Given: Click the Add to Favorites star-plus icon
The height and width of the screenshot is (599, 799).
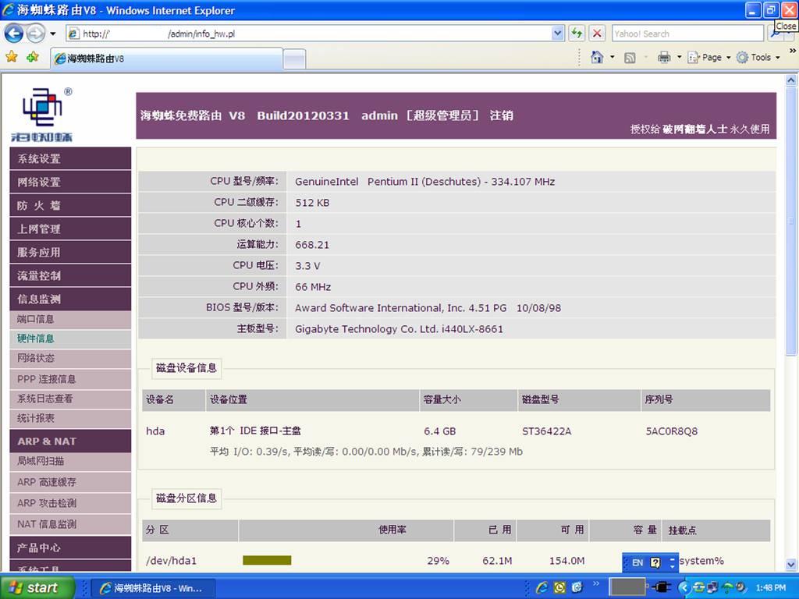Looking at the screenshot, I should [x=33, y=56].
